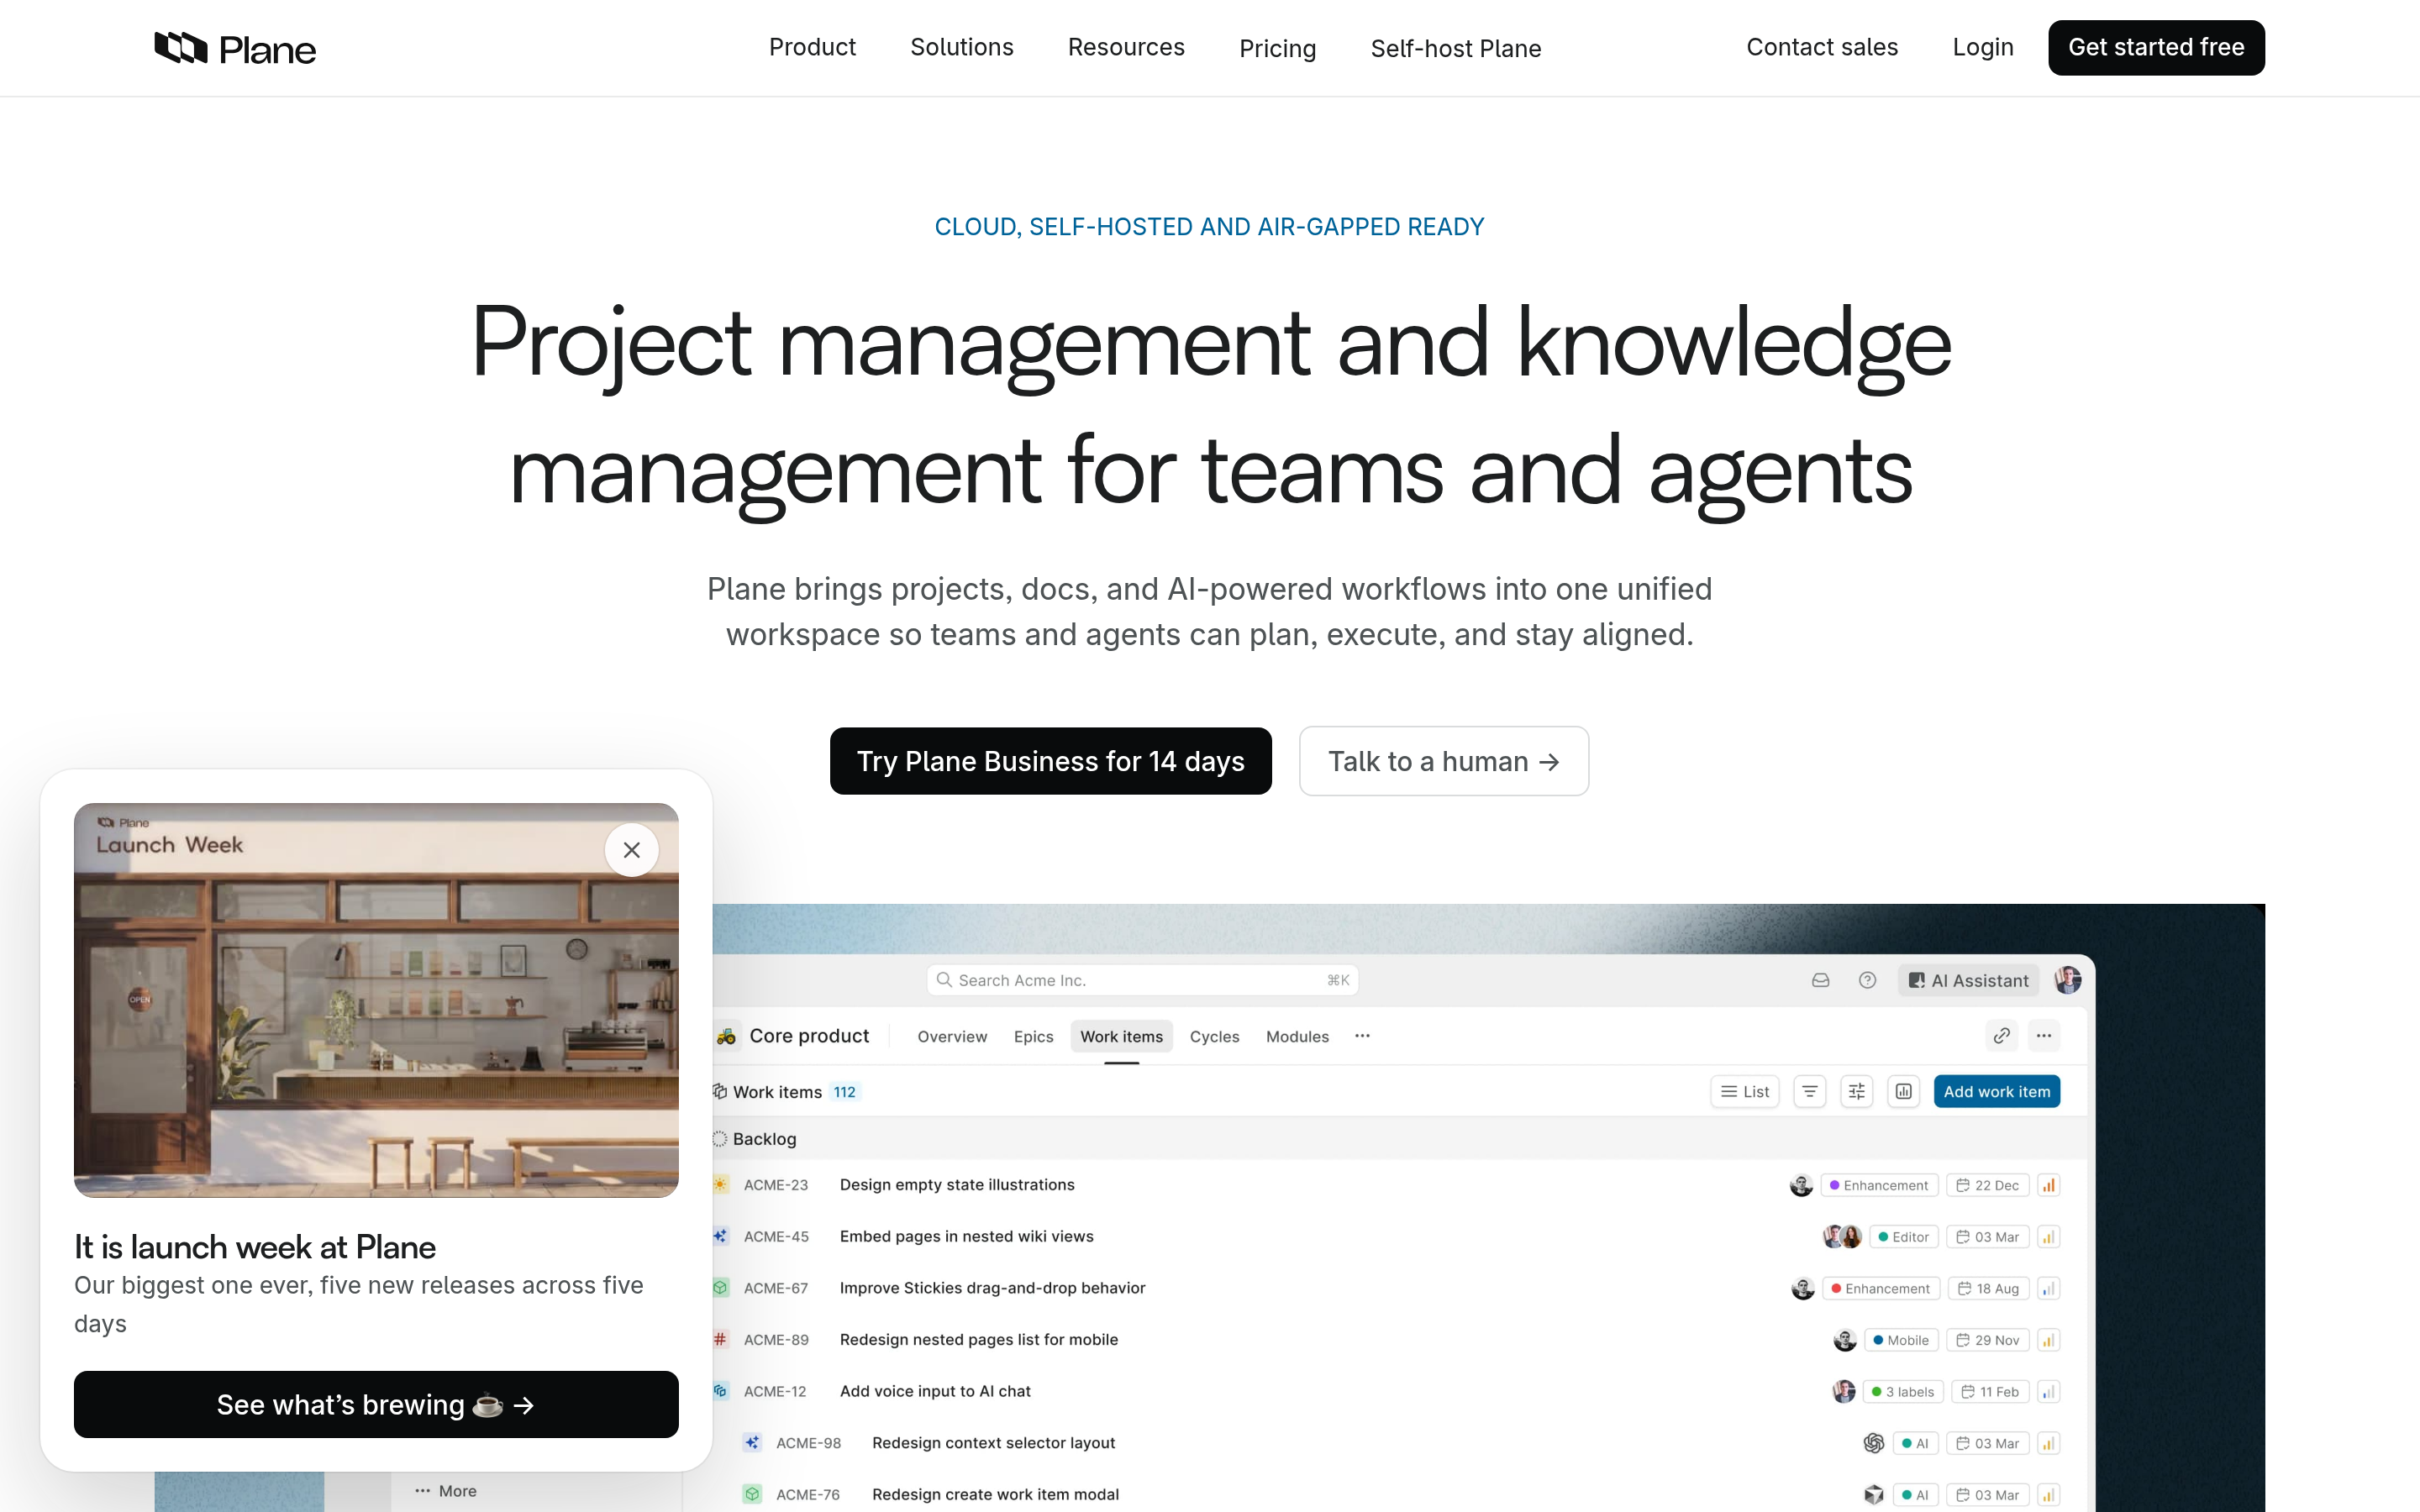
Task: Open the Product menu
Action: point(812,47)
